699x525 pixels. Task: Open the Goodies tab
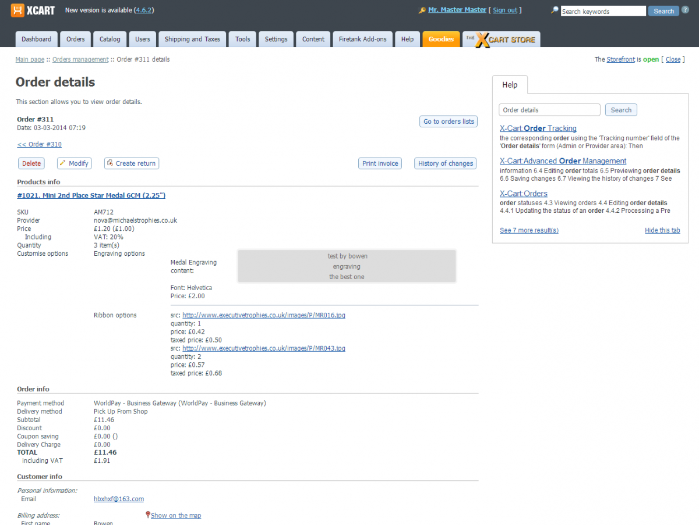click(x=441, y=40)
